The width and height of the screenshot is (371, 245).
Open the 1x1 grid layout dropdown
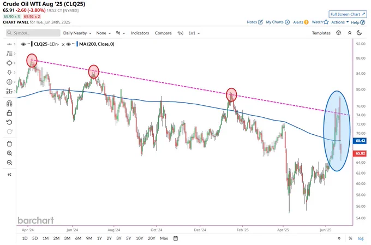point(194,33)
